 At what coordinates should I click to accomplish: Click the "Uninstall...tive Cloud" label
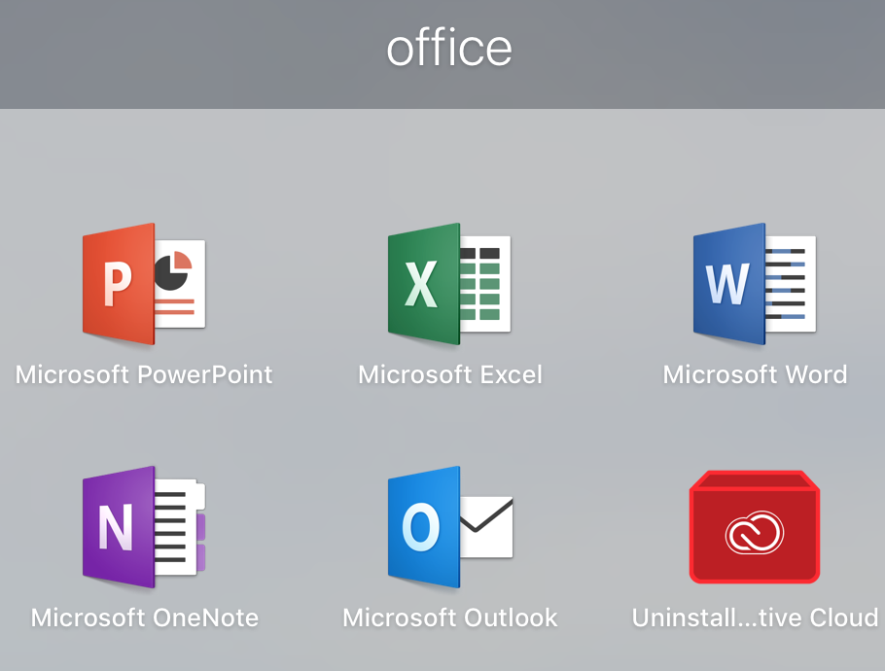[x=756, y=618]
